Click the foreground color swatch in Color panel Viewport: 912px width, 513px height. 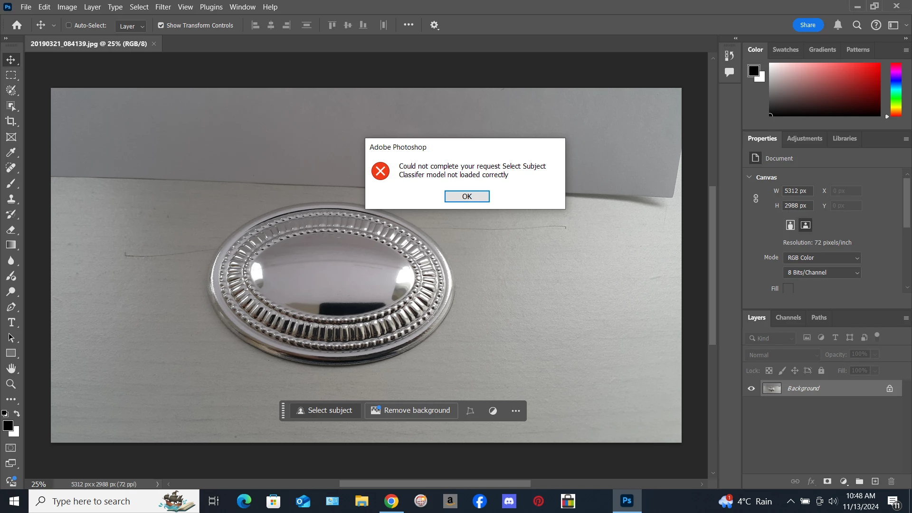coord(753,71)
